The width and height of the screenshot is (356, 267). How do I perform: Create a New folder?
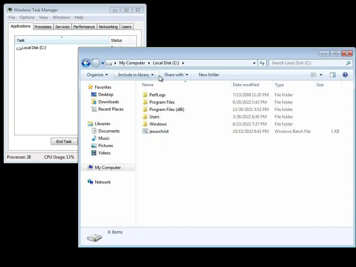tap(209, 75)
